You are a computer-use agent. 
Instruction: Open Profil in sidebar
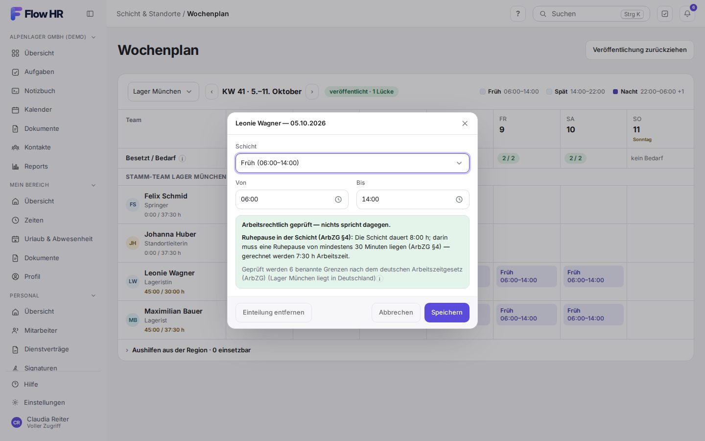(53, 276)
